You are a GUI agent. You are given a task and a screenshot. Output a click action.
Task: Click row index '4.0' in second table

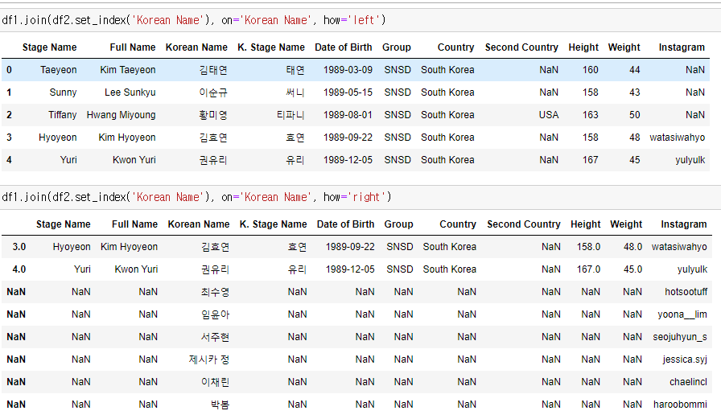pos(19,269)
